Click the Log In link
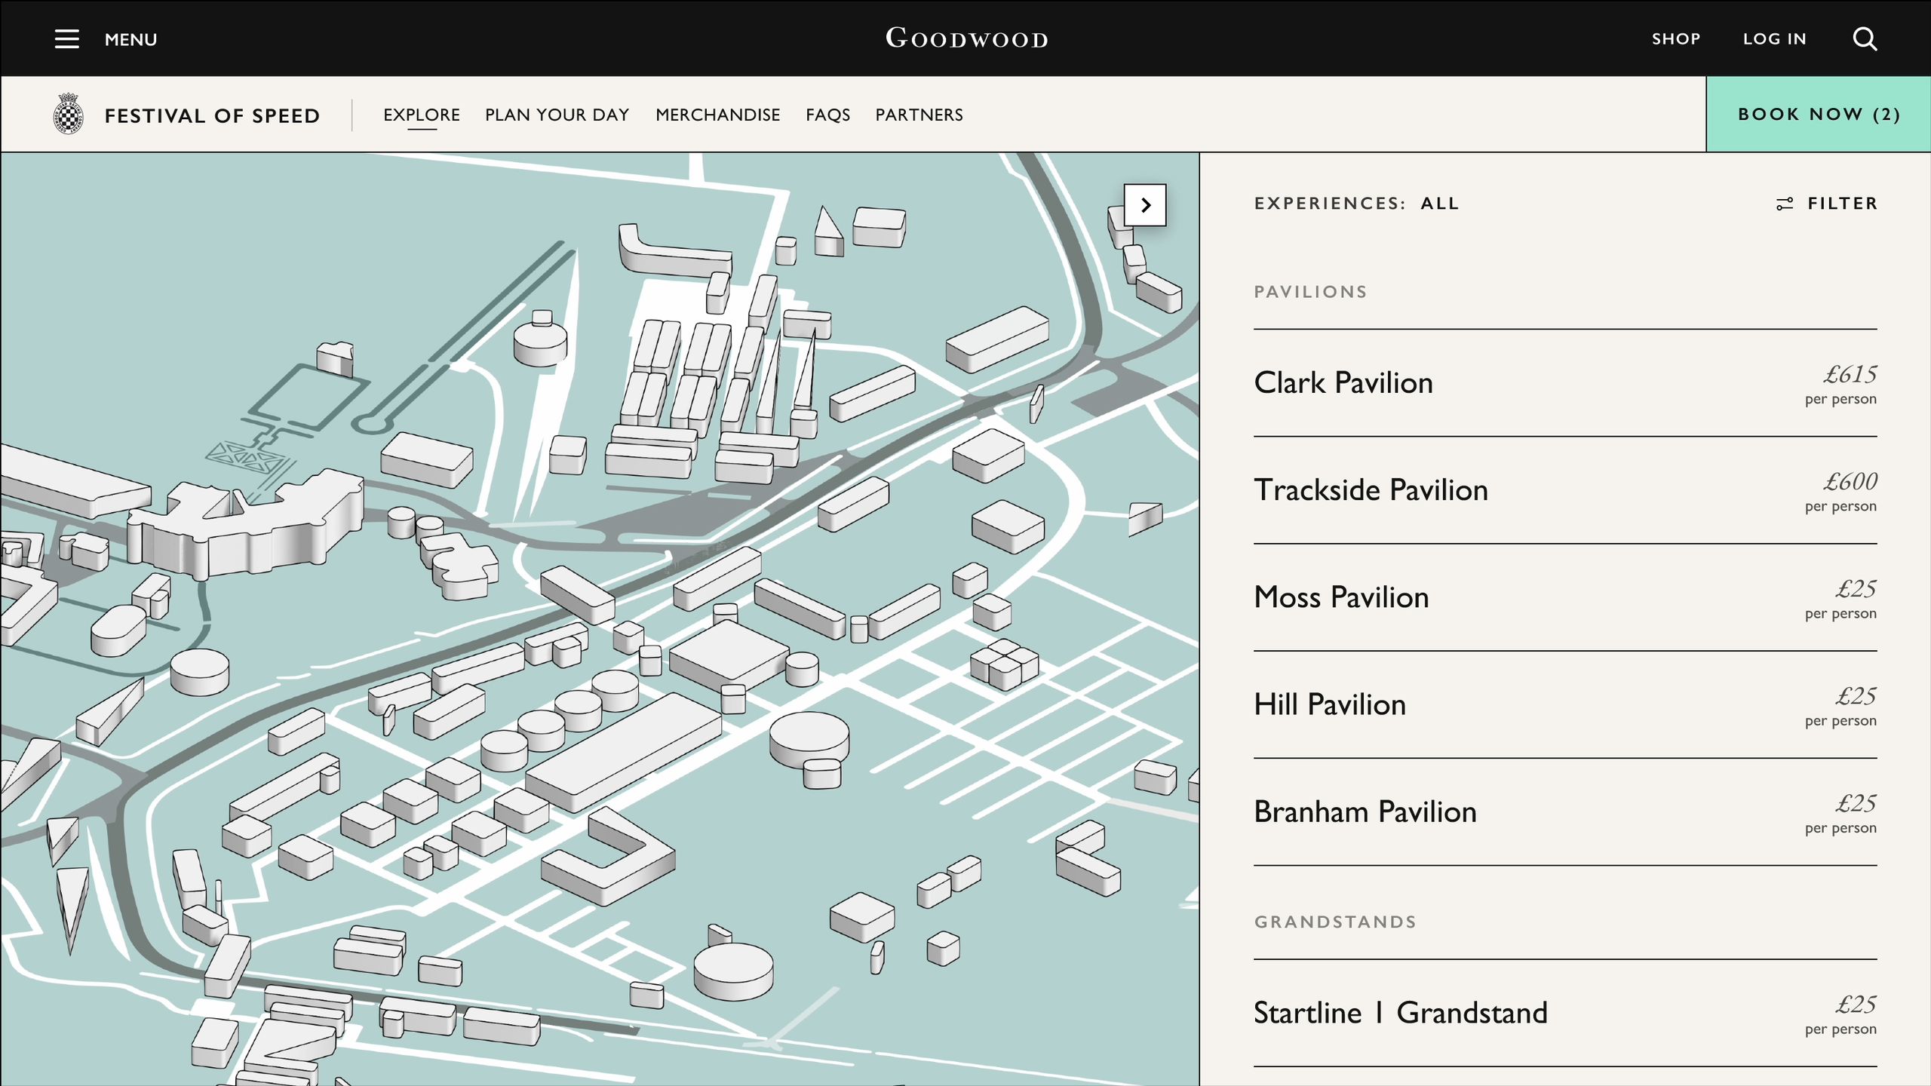This screenshot has height=1086, width=1931. pyautogui.click(x=1774, y=39)
